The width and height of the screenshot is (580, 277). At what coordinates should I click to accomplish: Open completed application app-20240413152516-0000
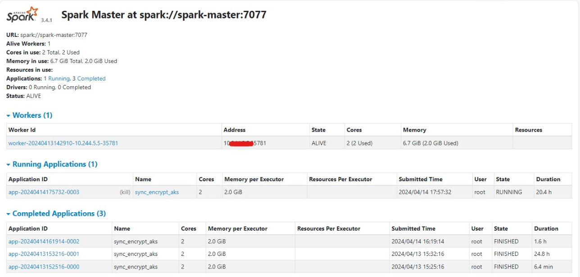tap(44, 267)
